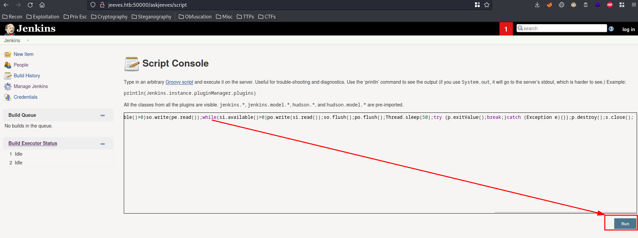Viewport: 638px width, 238px height.
Task: Run the Groovy script
Action: (x=625, y=224)
